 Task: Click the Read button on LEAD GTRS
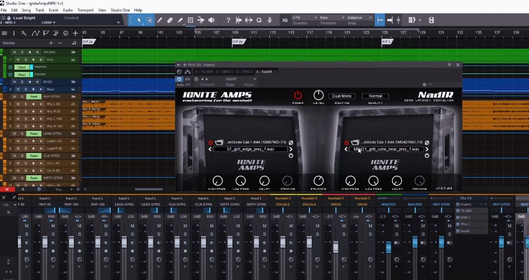pos(34,134)
